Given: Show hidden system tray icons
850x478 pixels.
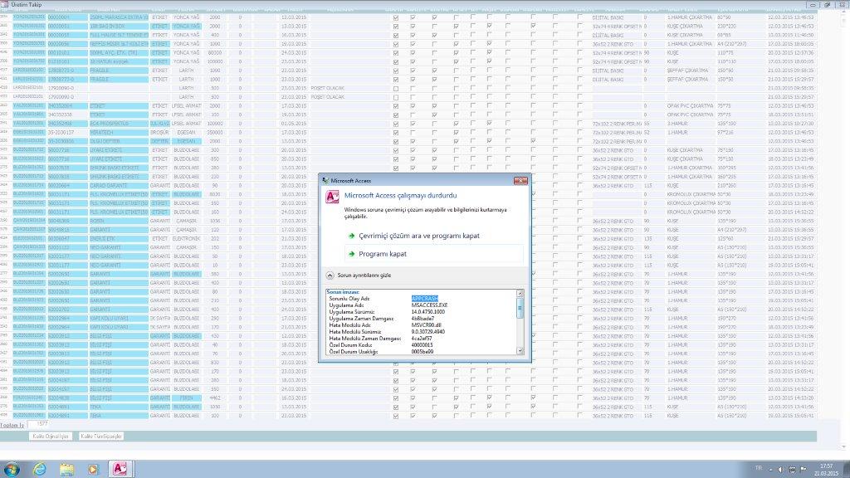Looking at the screenshot, I should [772, 469].
